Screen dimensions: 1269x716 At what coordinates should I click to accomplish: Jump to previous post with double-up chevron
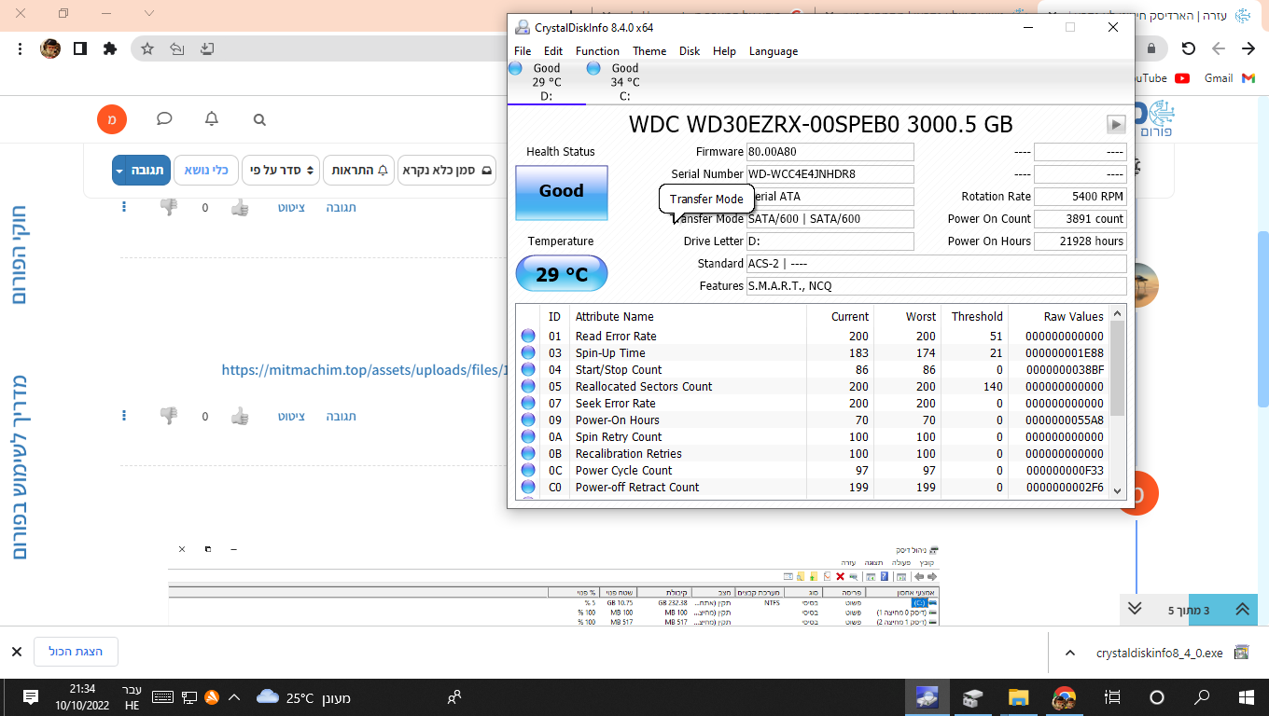click(1242, 610)
